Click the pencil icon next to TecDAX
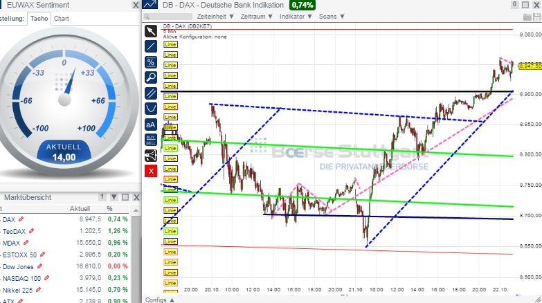The image size is (542, 303). pyautogui.click(x=31, y=231)
